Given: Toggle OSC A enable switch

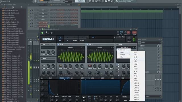Looking at the screenshot, I should click(x=58, y=44).
